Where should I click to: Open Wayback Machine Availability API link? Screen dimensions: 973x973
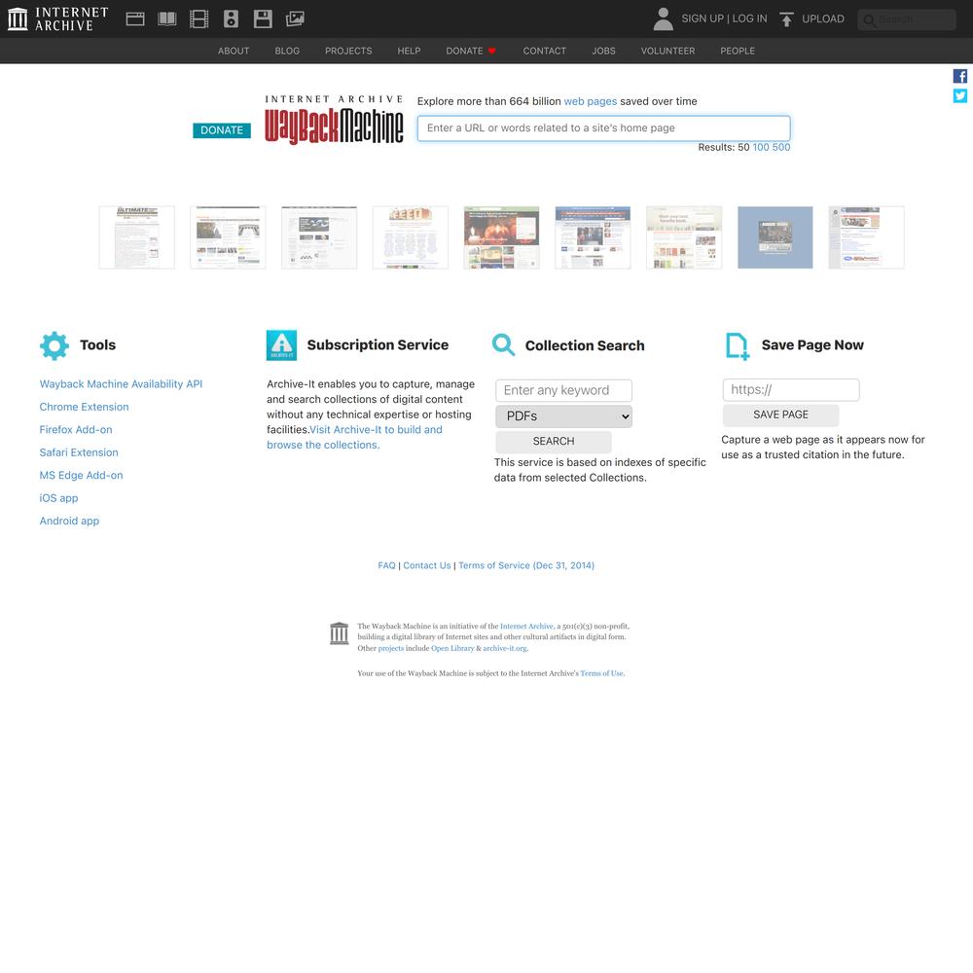point(121,384)
